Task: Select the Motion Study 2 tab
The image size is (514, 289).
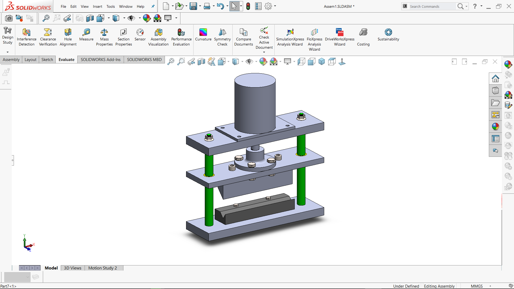Action: click(x=103, y=268)
